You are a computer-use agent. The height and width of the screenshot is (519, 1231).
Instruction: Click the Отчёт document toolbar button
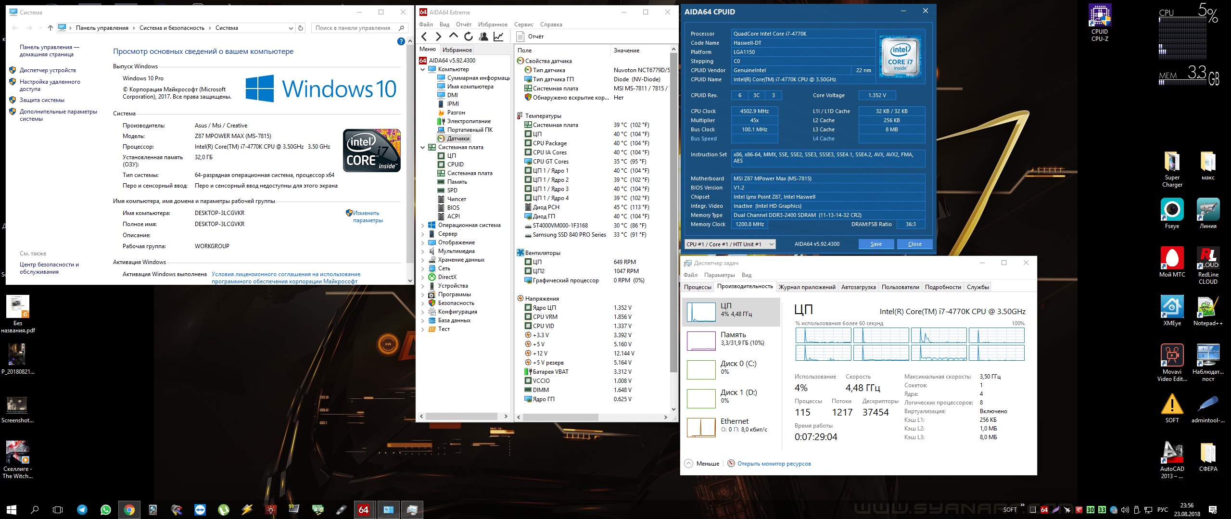tap(530, 37)
